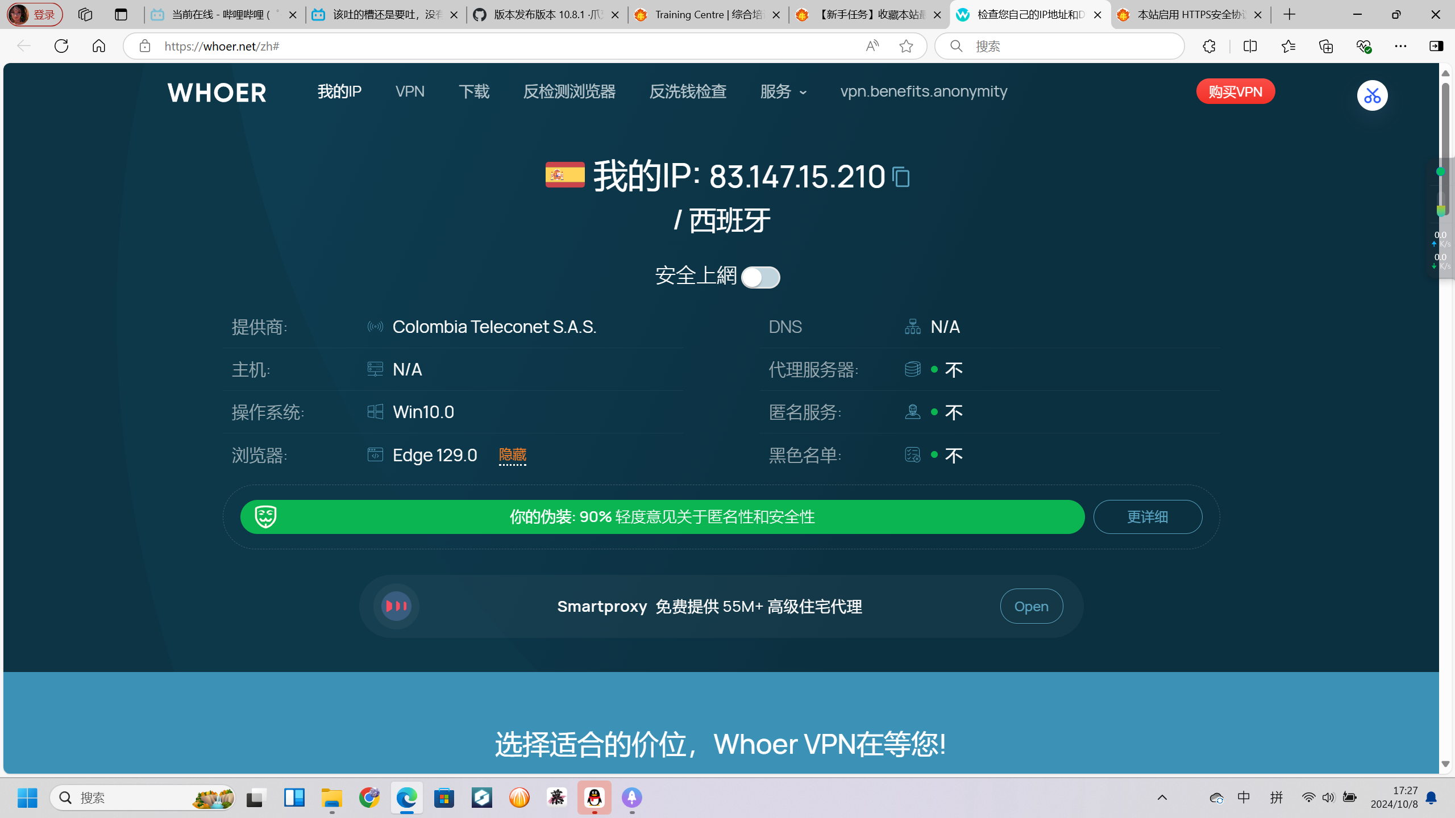Open browser essentials heart icon
The image size is (1455, 818).
click(1363, 46)
